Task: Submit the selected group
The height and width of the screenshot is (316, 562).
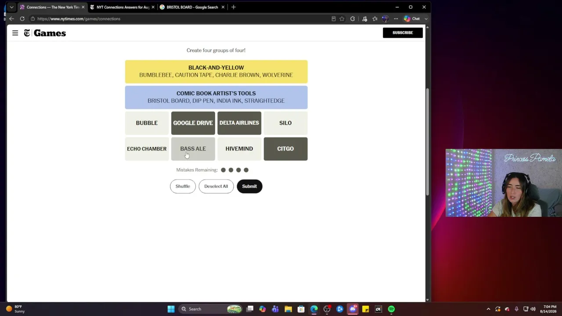Action: click(x=249, y=186)
